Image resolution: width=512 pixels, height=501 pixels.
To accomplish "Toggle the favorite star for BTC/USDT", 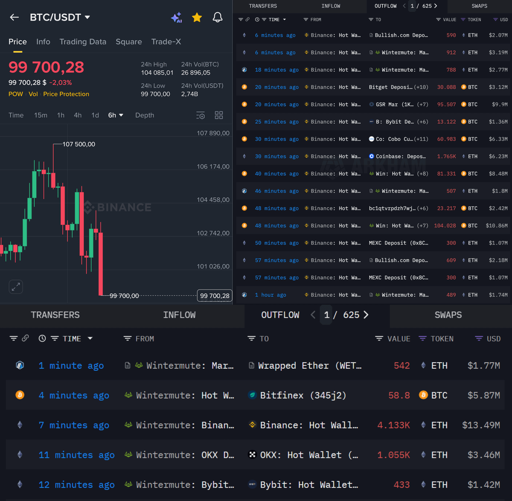I will click(x=197, y=17).
